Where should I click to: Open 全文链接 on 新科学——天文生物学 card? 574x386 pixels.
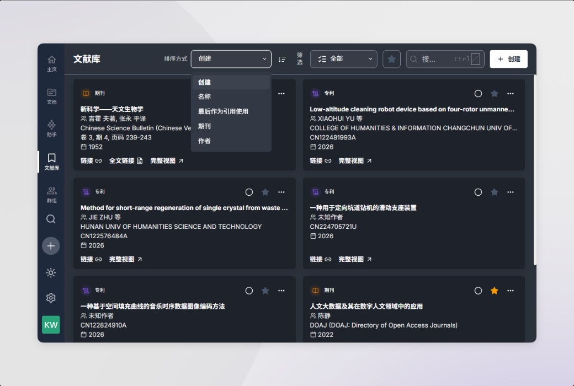pyautogui.click(x=126, y=160)
